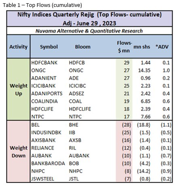The height and width of the screenshot is (189, 178).
Task: Select the ICICIBC Bloom ticker
Action: [x=77, y=86]
